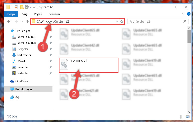
Task: Refresh the System32 folder view
Action: coord(122,21)
